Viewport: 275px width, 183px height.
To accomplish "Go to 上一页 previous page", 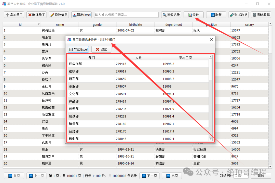I will (36, 176).
